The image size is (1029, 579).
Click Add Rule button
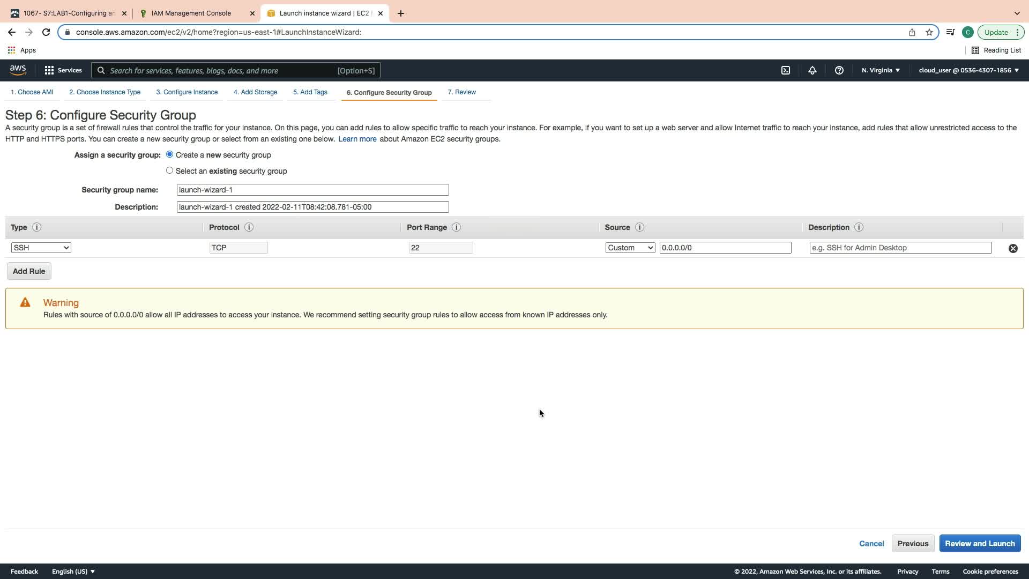(x=29, y=271)
